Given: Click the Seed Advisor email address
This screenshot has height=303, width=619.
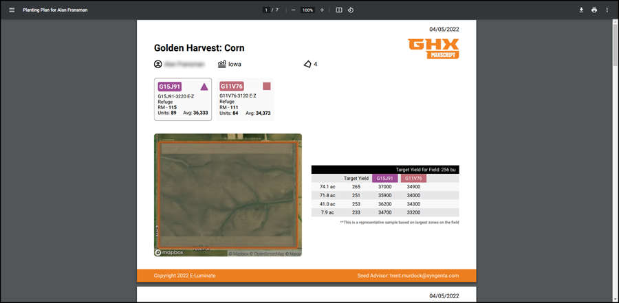Looking at the screenshot, I should click(424, 276).
